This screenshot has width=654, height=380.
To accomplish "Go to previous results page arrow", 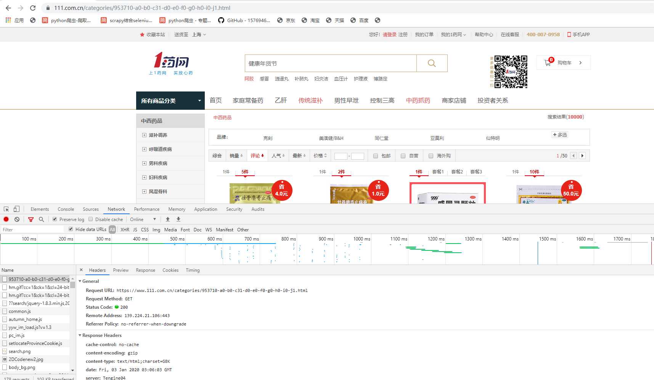I will point(573,156).
